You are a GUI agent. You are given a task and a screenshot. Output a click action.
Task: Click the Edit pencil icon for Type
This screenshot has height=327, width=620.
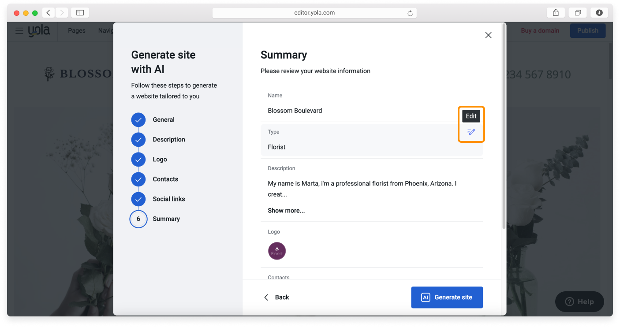tap(471, 132)
